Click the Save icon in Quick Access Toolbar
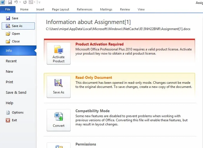Image resolution: width=203 pixels, height=148 pixels. (x=10, y=2)
